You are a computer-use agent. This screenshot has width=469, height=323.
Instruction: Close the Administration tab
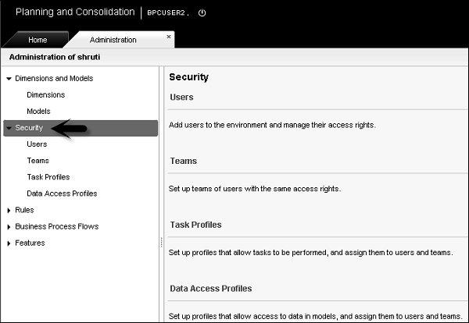pyautogui.click(x=169, y=36)
